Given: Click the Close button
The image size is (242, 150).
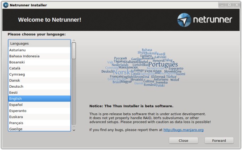Looking at the screenshot, I should pyautogui.click(x=183, y=141).
